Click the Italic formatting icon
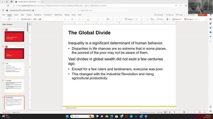Viewport: 213px width, 119px height. (76, 19)
